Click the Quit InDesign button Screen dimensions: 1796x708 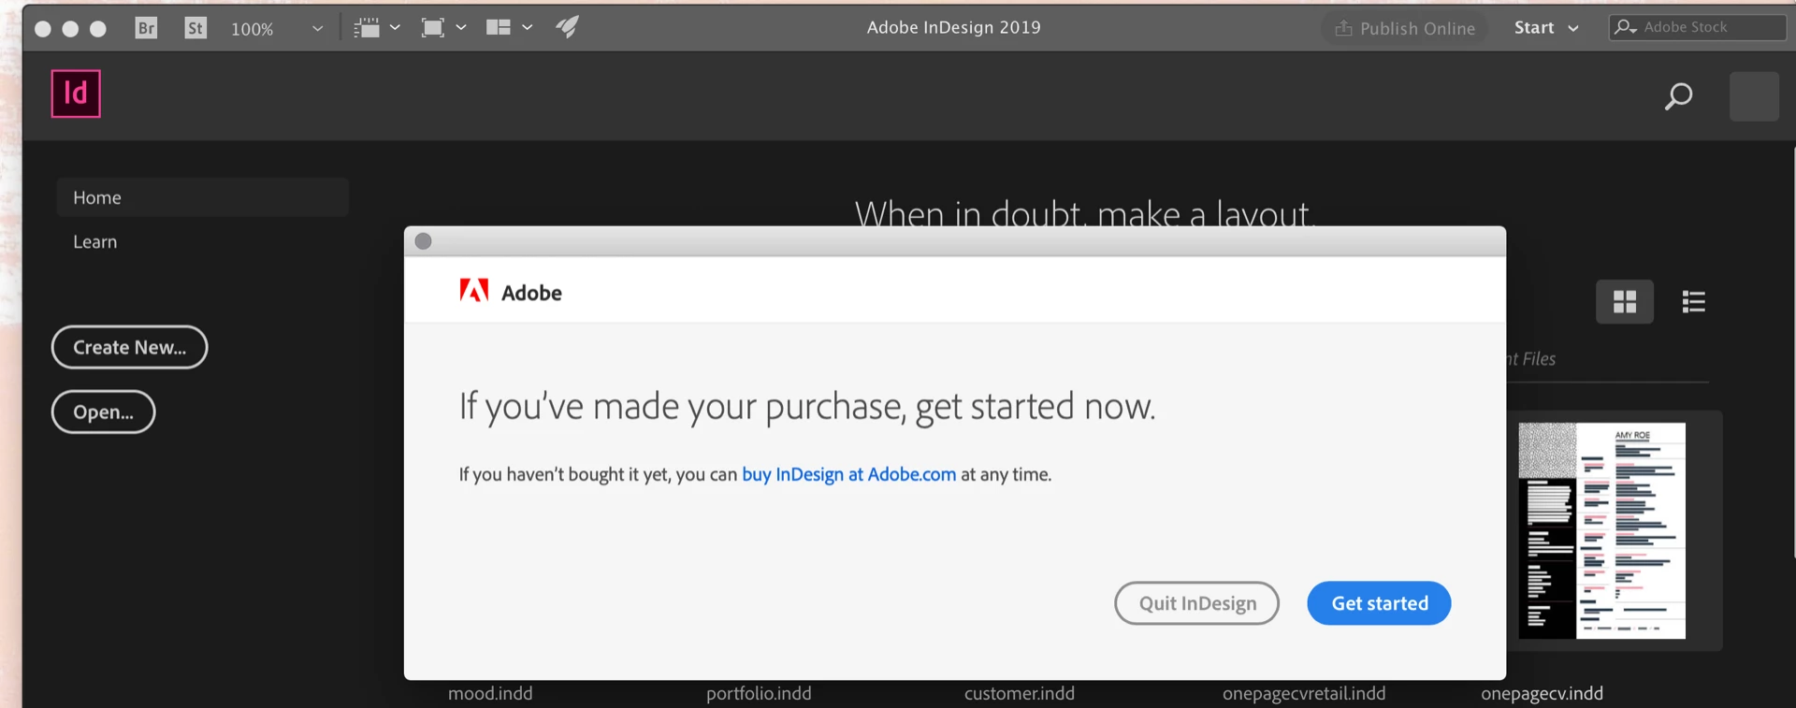point(1196,603)
